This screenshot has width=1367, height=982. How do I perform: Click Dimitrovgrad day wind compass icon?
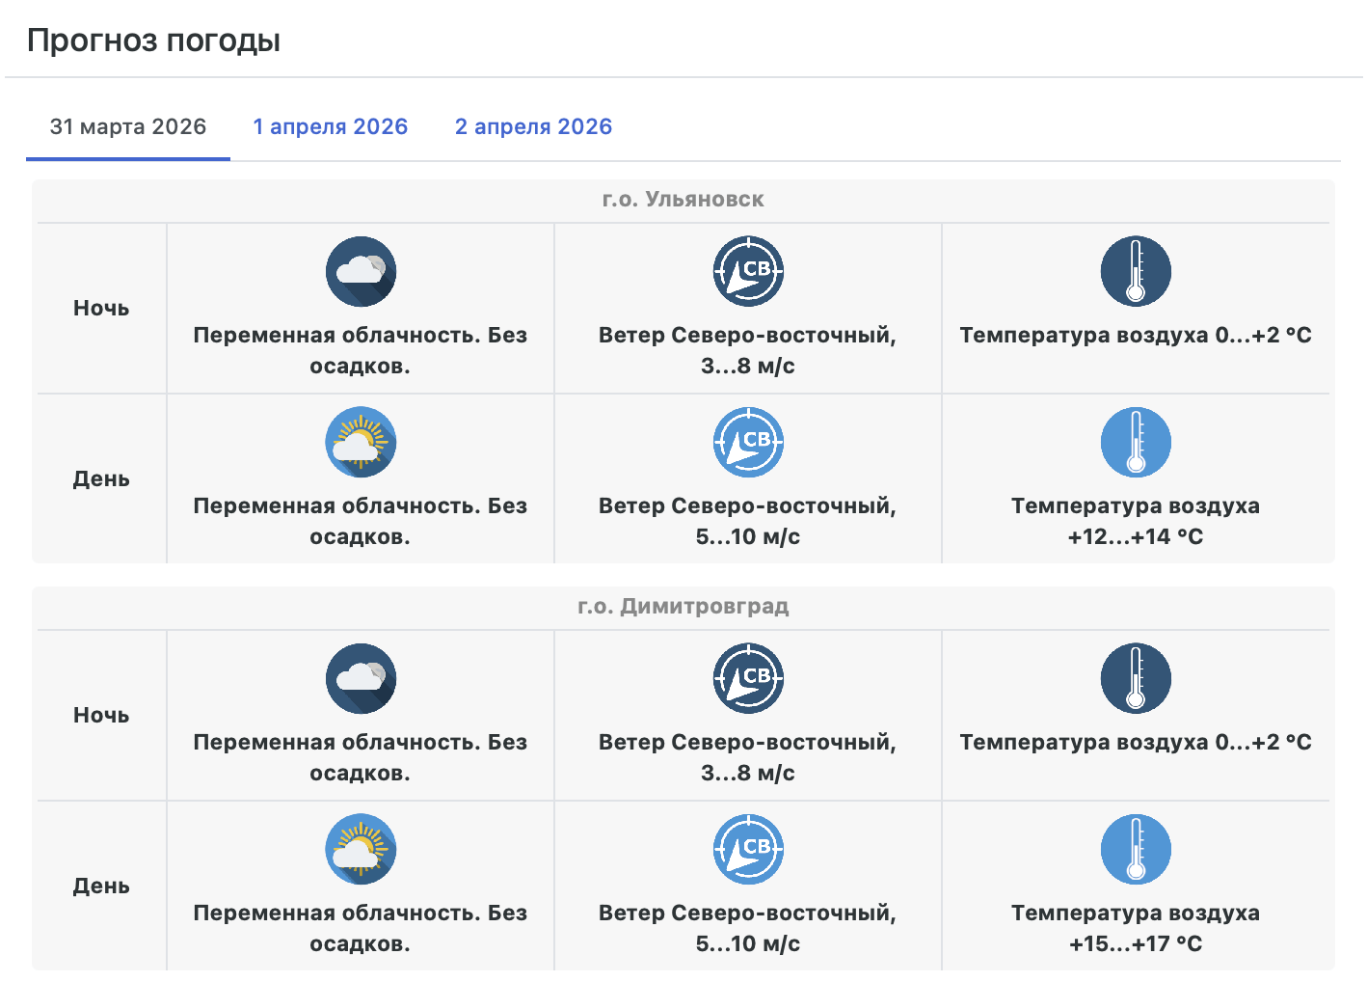click(748, 850)
